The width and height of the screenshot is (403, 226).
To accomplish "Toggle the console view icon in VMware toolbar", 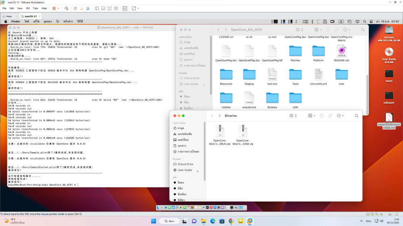I will (125, 8).
